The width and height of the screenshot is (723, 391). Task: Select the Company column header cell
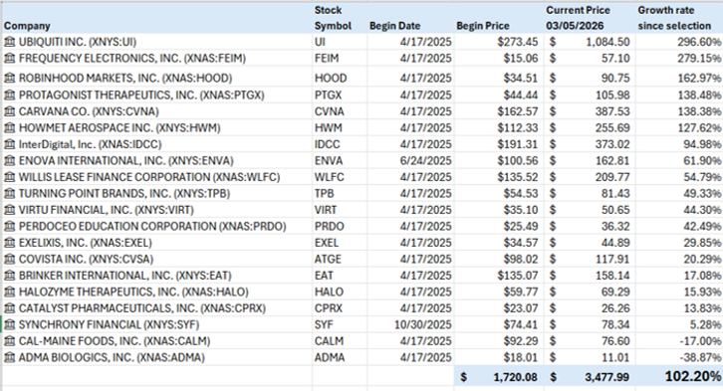click(156, 18)
